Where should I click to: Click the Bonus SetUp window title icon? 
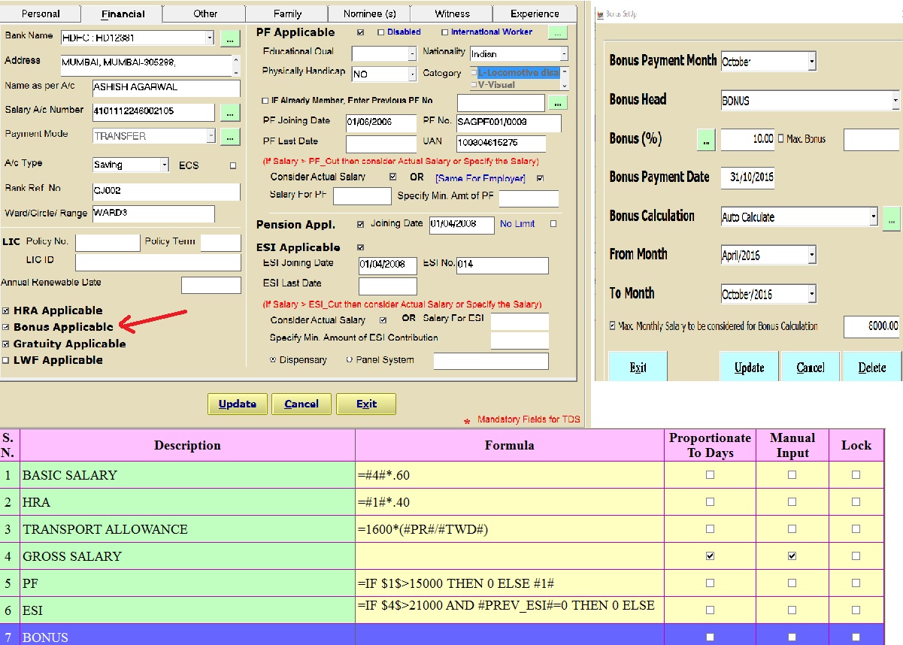599,14
